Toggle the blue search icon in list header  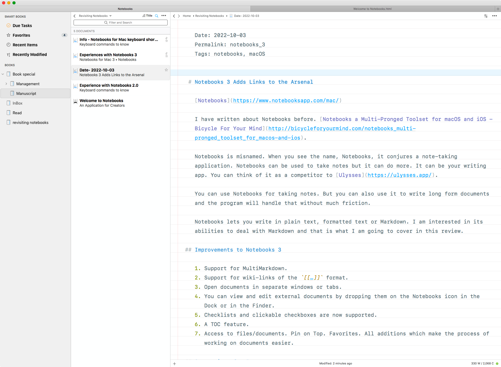156,16
